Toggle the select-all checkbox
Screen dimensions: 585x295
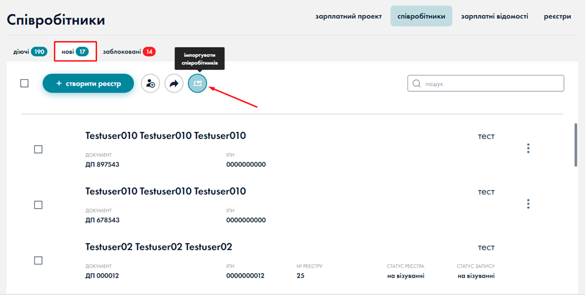coord(24,83)
